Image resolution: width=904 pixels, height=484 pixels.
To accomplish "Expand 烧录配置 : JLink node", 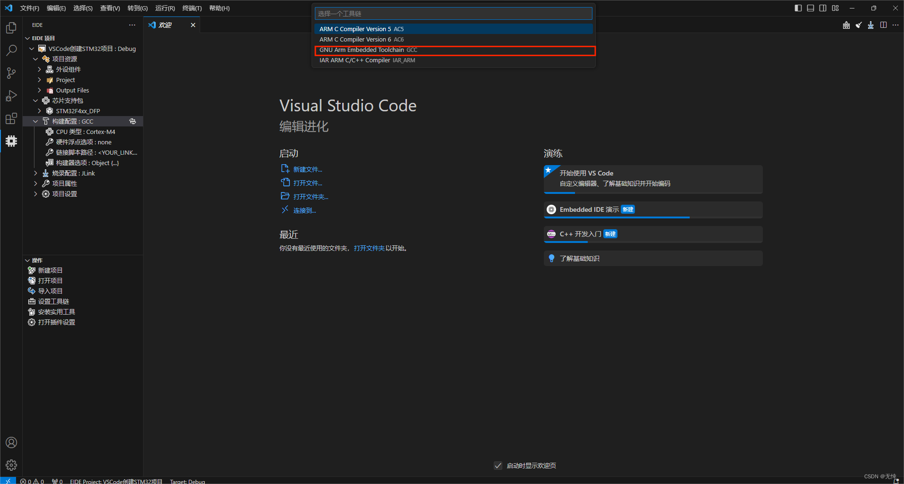I will point(35,173).
